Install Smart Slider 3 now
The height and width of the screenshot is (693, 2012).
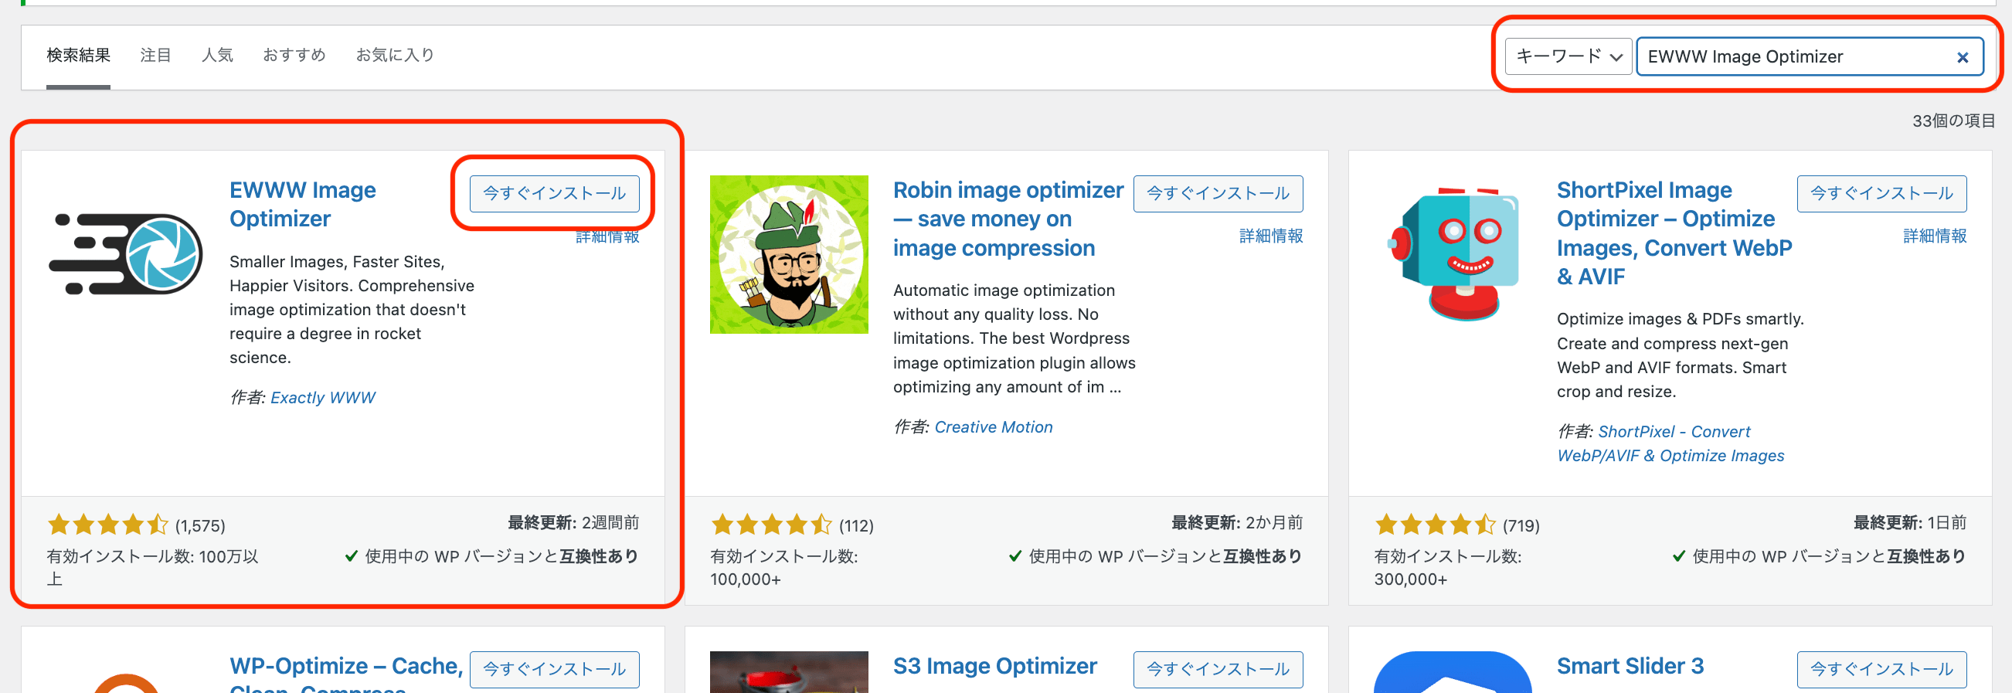click(1881, 669)
